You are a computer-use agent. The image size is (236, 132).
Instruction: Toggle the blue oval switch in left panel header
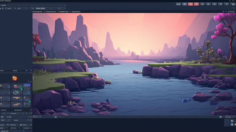coord(26,71)
